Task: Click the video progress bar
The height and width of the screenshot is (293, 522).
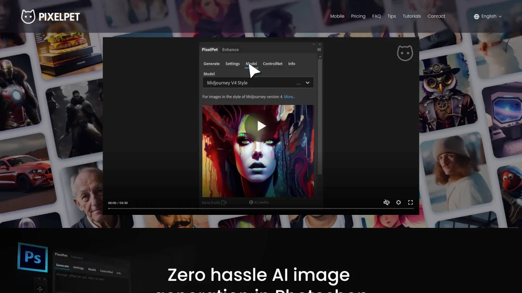Action: pos(261,208)
